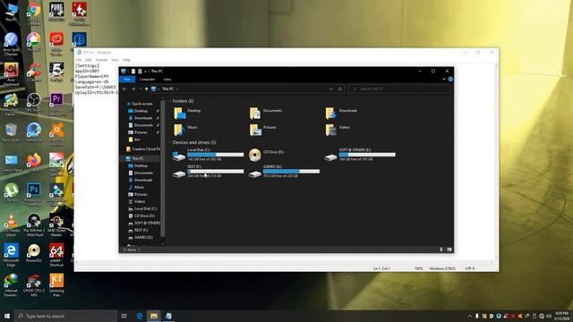
Task: Go up one folder level
Action: tap(147, 89)
